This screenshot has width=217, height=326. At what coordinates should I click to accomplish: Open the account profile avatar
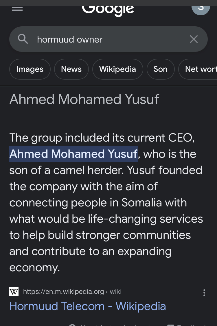click(x=201, y=8)
